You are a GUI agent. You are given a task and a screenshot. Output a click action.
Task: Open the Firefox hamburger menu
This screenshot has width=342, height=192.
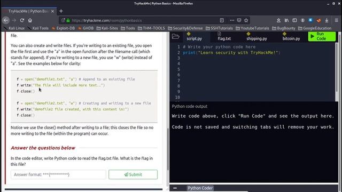coord(336,20)
